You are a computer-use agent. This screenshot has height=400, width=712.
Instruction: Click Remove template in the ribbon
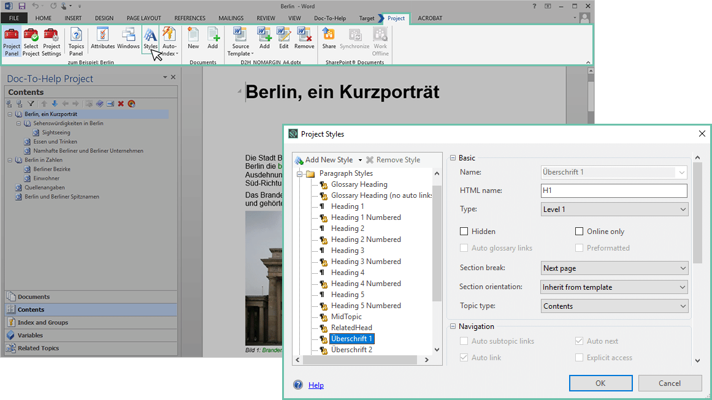(x=304, y=39)
